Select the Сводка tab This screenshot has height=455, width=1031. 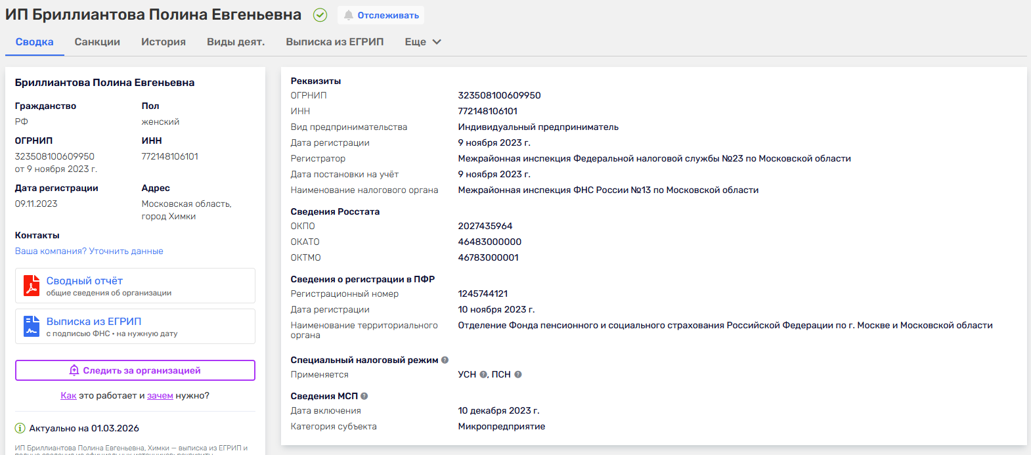(35, 42)
